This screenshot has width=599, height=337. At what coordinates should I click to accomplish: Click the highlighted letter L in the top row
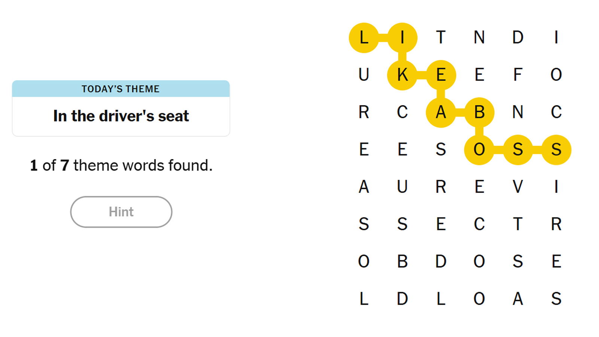coord(364,37)
